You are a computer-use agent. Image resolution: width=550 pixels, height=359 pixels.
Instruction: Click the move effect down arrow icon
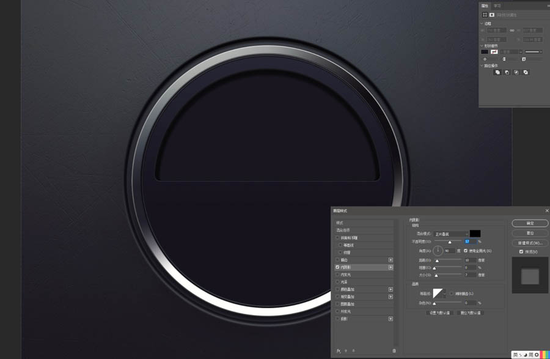coord(353,350)
